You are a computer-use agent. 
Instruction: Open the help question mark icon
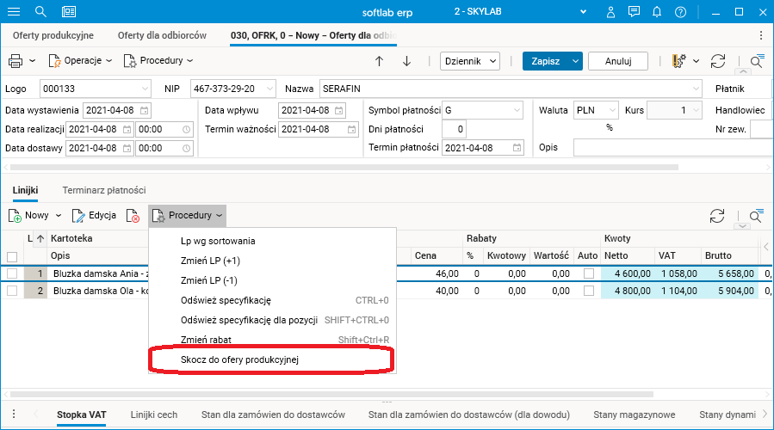[x=681, y=12]
